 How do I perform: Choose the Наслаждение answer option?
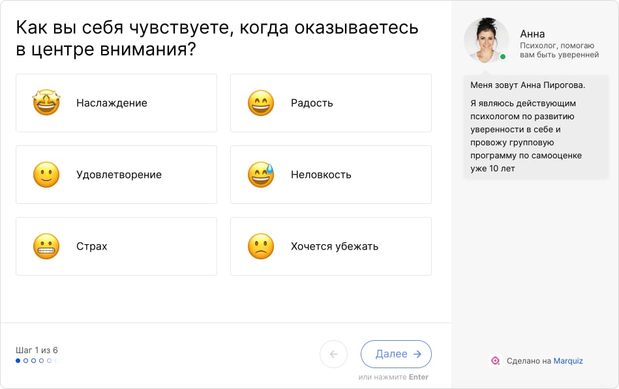coord(116,103)
